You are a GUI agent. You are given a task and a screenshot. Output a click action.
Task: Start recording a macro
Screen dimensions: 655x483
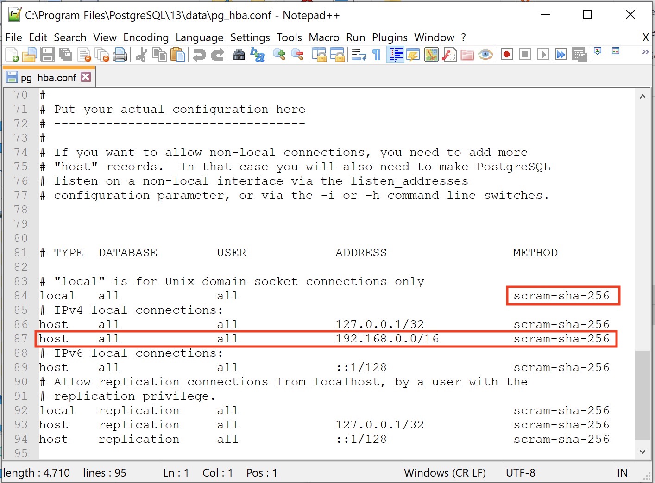(x=506, y=54)
